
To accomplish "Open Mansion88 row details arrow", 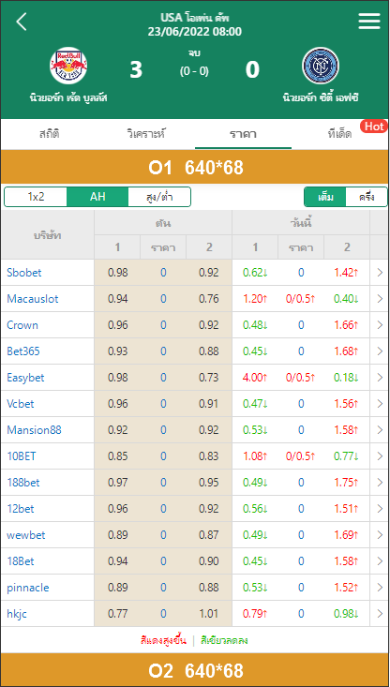I will point(380,430).
